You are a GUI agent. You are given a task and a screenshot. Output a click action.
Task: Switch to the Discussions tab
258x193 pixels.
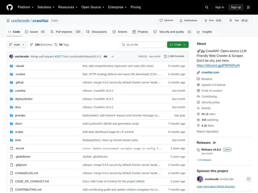click(97, 32)
